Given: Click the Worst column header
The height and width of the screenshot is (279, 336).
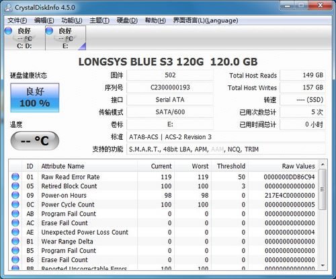Looking at the screenshot, I should [x=193, y=166].
